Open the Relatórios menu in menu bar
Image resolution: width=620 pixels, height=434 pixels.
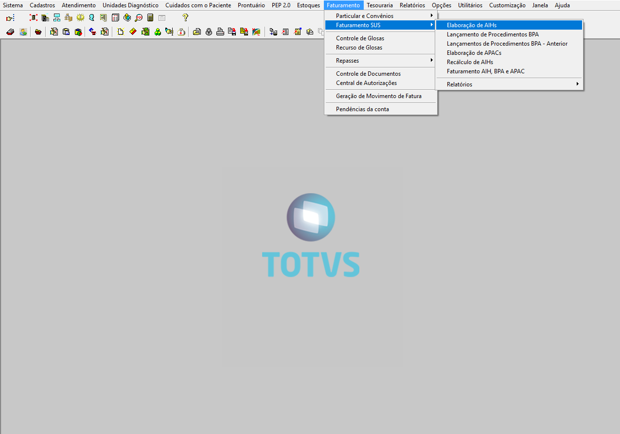point(412,5)
